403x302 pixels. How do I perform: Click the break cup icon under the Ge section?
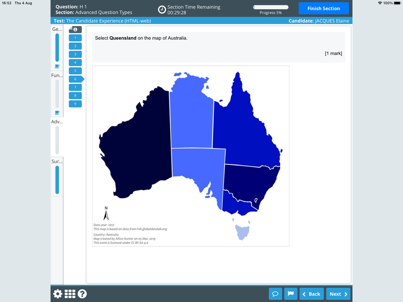pyautogui.click(x=57, y=66)
